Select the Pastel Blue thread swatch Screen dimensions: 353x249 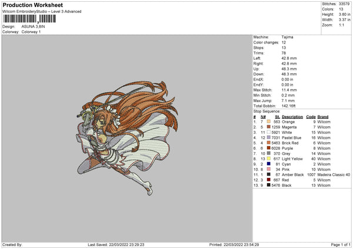click(269, 137)
